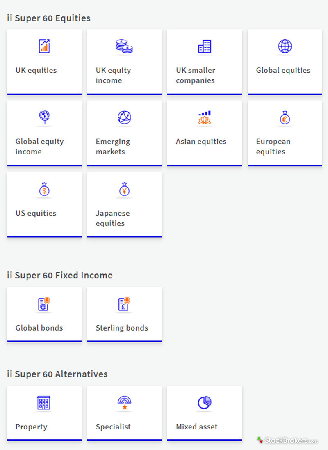Select the dollar money bag for US equities
328x450 pixels.
[44, 189]
